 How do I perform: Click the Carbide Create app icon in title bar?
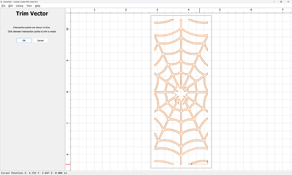pos(1,2)
